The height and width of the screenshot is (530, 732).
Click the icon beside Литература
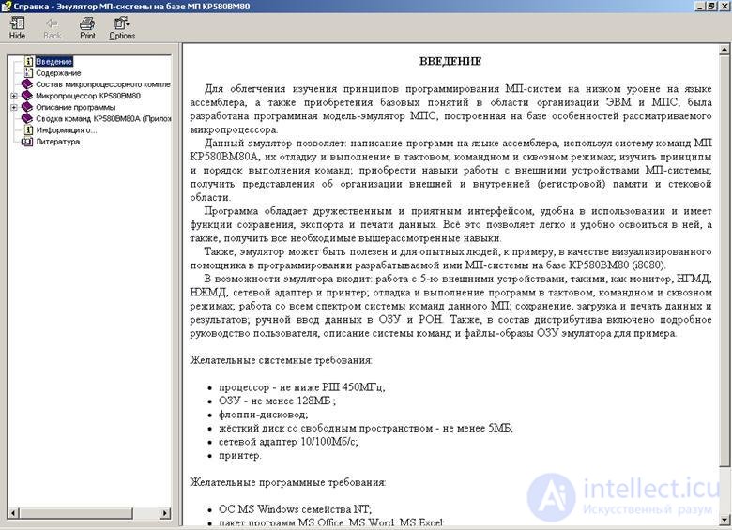click(28, 142)
